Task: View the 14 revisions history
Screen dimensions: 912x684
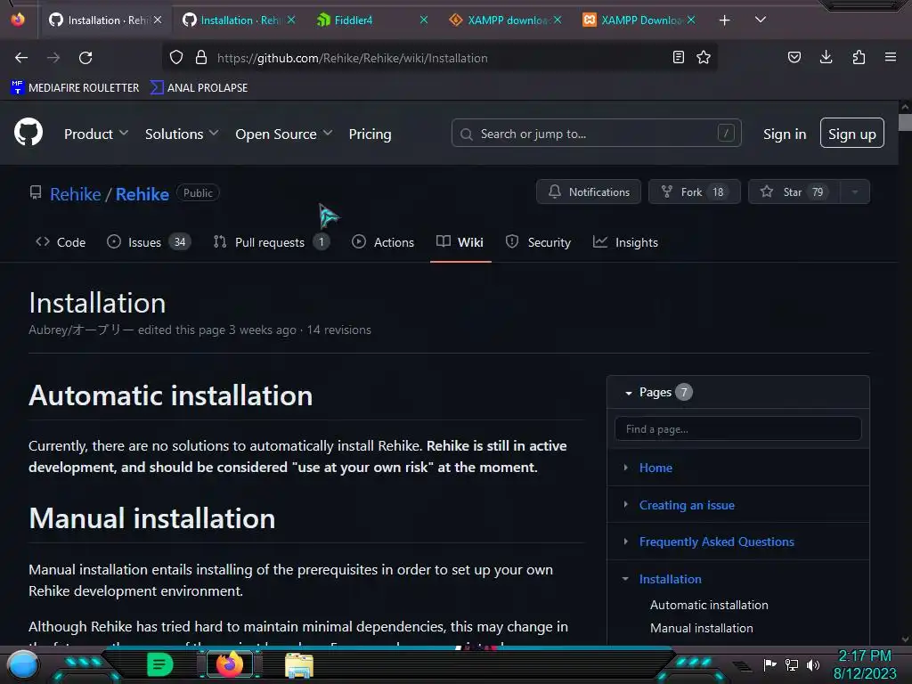Action: [x=339, y=330]
